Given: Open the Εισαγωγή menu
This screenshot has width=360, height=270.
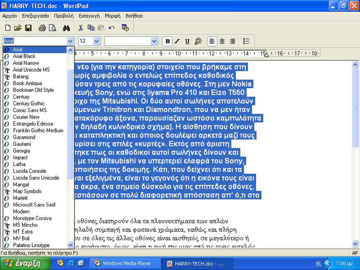Looking at the screenshot, I should point(89,16).
